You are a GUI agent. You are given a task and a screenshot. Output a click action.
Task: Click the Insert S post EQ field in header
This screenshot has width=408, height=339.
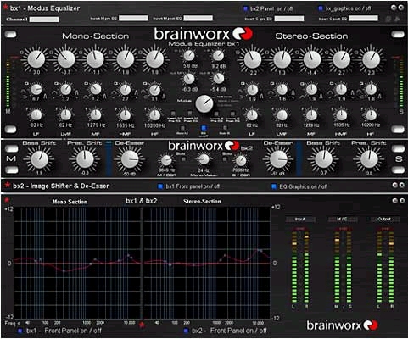[363, 19]
